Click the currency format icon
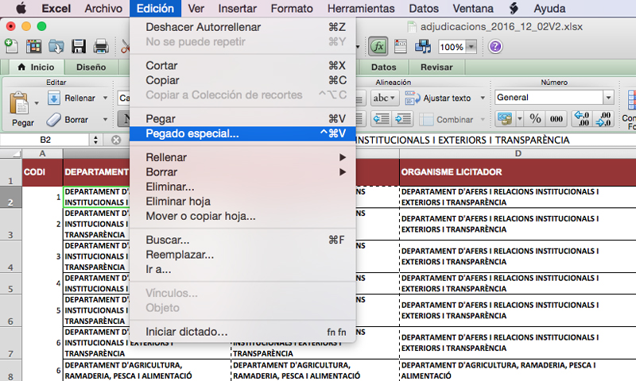The width and height of the screenshot is (636, 381). (x=506, y=119)
